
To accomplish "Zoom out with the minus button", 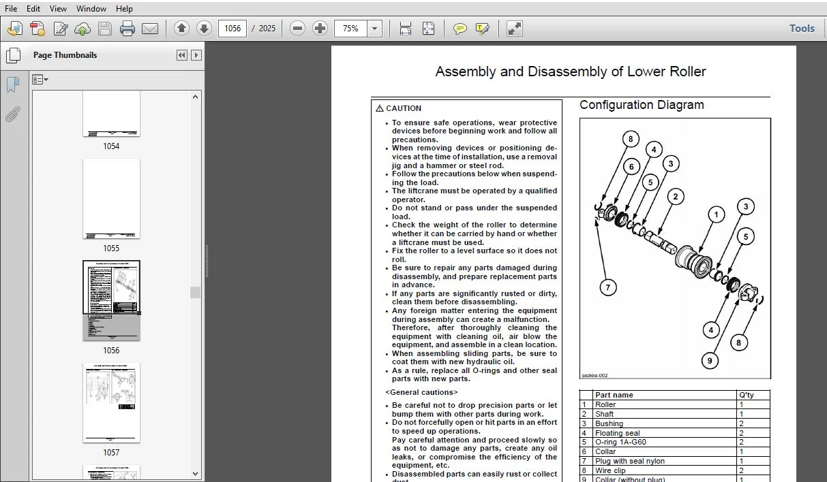I will (x=297, y=29).
